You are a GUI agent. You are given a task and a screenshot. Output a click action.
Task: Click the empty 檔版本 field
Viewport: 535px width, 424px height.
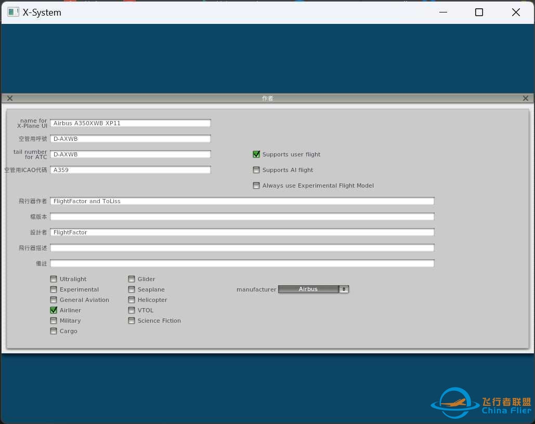coord(242,217)
